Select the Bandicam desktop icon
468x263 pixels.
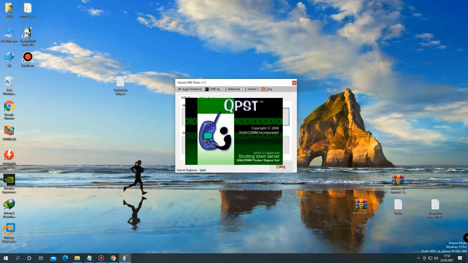point(27,59)
